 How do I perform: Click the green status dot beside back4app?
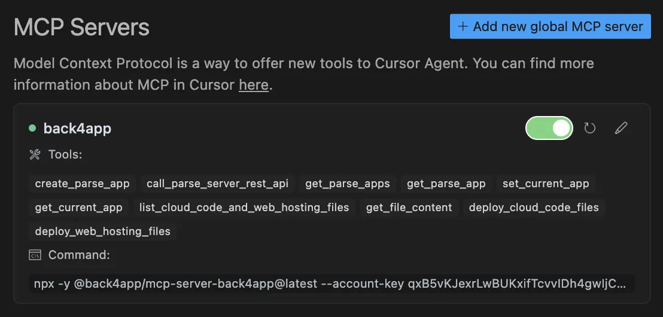tap(32, 128)
